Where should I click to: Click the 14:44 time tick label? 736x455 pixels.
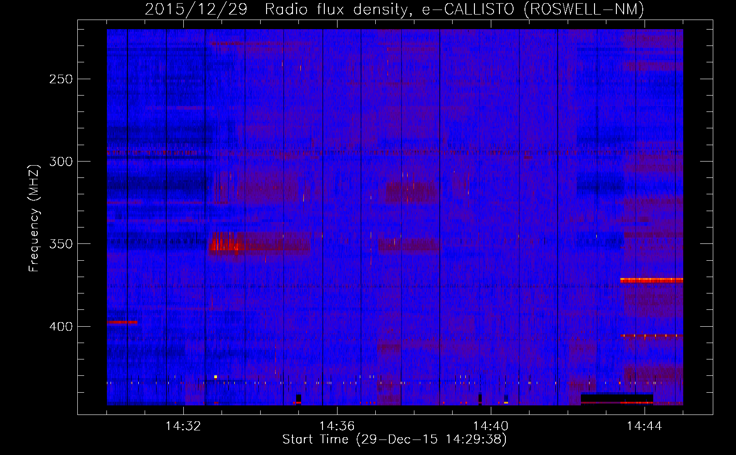click(645, 426)
